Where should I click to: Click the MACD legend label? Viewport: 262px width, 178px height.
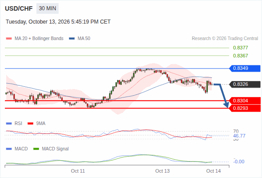pyautogui.click(x=21, y=149)
